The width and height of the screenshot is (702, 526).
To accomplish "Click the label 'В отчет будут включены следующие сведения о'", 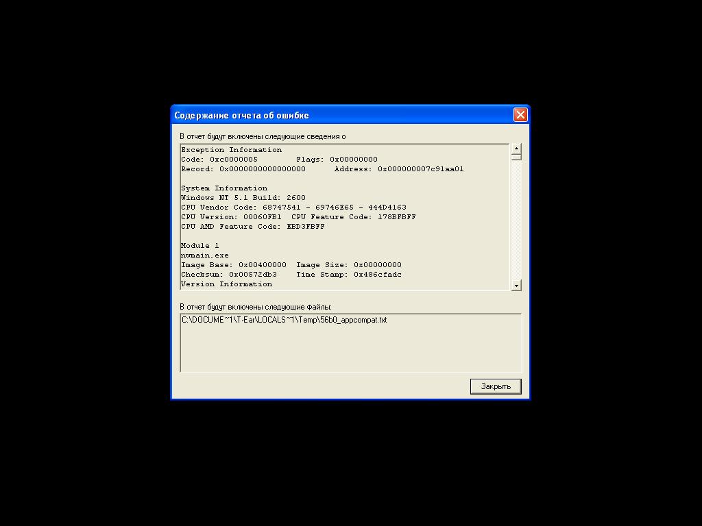I will click(x=263, y=136).
